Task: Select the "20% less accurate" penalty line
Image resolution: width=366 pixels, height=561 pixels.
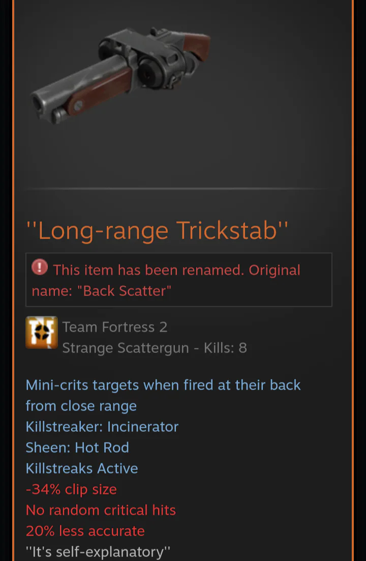Action: 85,531
